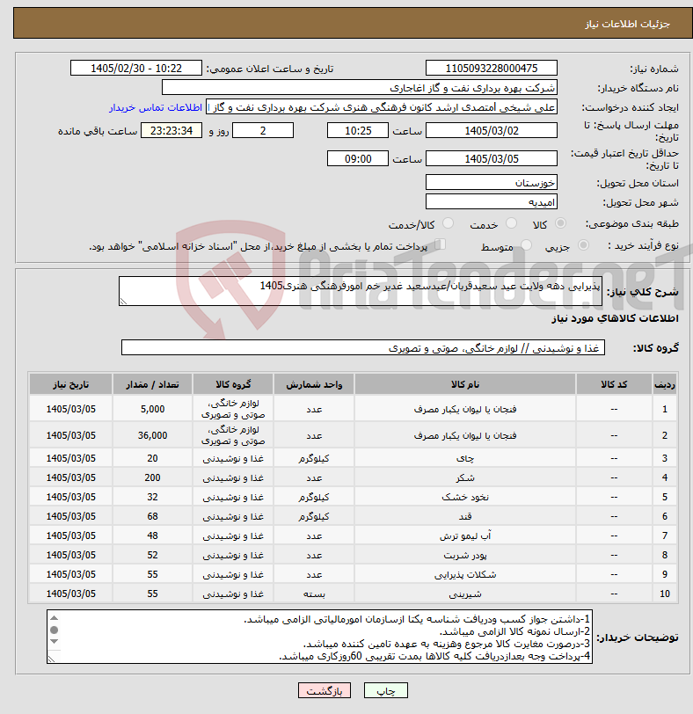
Task: Click the کد کالا column header
Action: 614,384
